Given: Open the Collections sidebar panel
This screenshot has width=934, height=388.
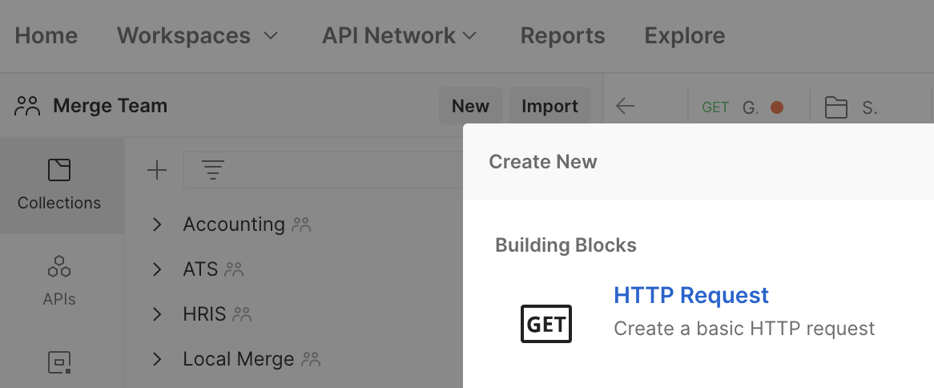Looking at the screenshot, I should 59,184.
